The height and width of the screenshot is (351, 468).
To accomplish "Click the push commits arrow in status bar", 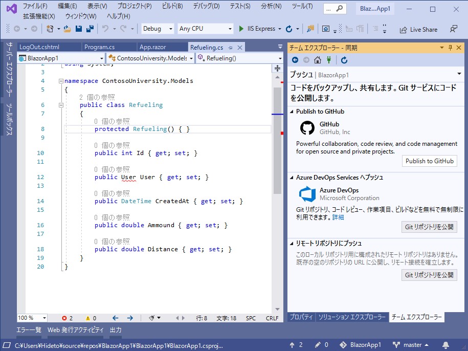I will 292,344.
